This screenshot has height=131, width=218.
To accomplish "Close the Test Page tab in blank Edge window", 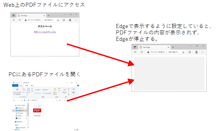I will (168, 47).
